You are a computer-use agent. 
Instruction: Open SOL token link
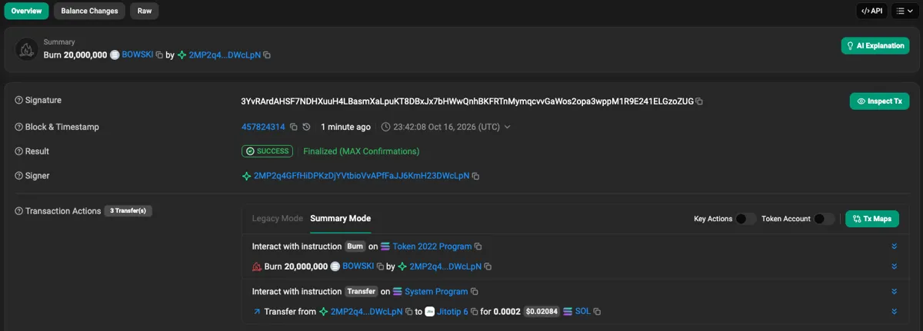tap(583, 312)
